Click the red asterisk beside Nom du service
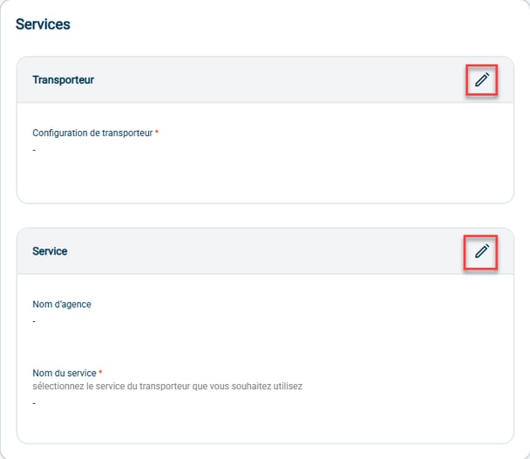The height and width of the screenshot is (459, 530). coord(100,372)
